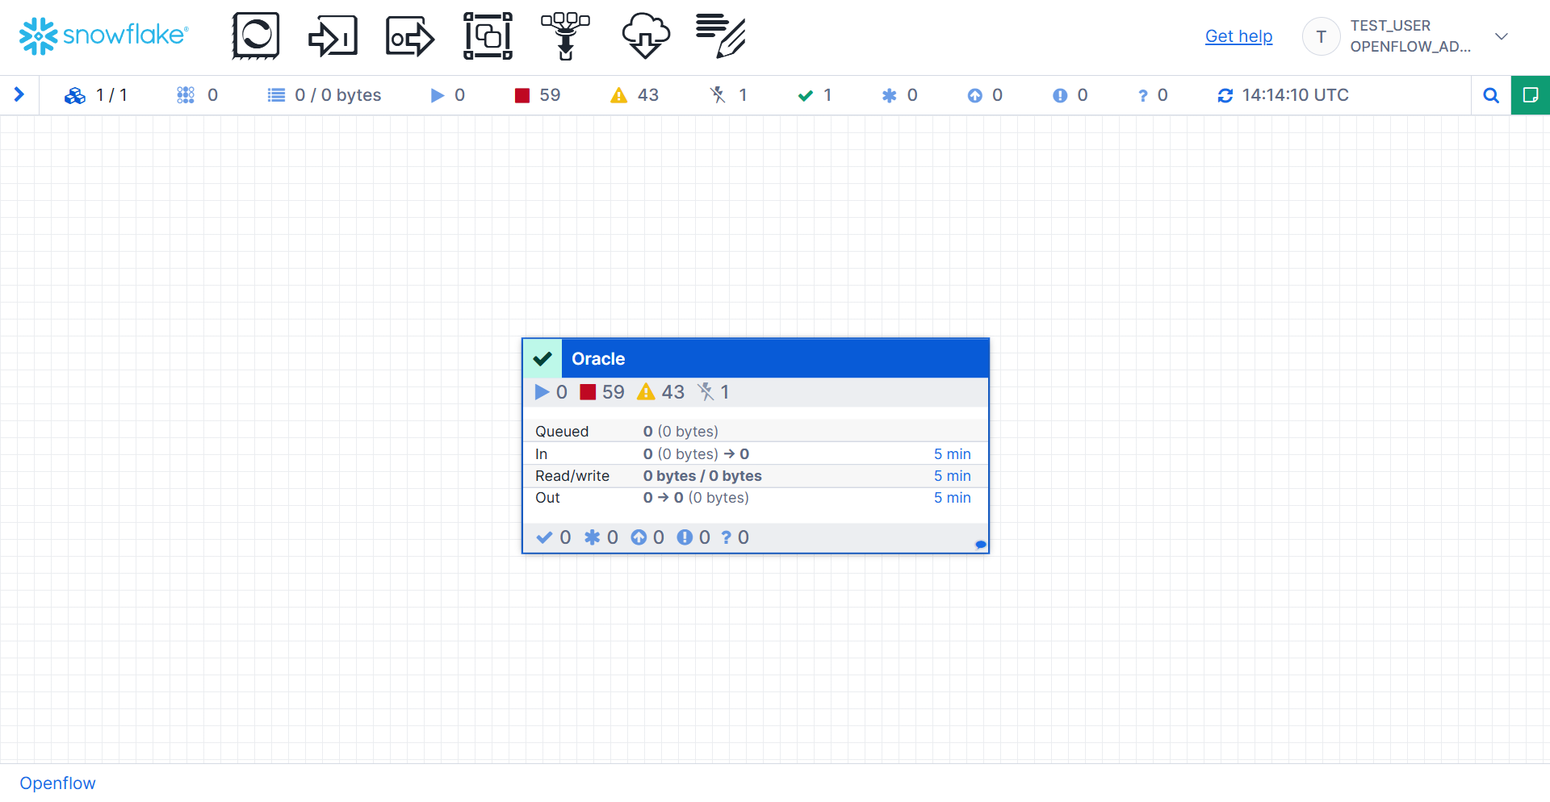Click the stale up-arrow in Oracle footer
Viewport: 1550px width, 802px height.
pyautogui.click(x=639, y=537)
